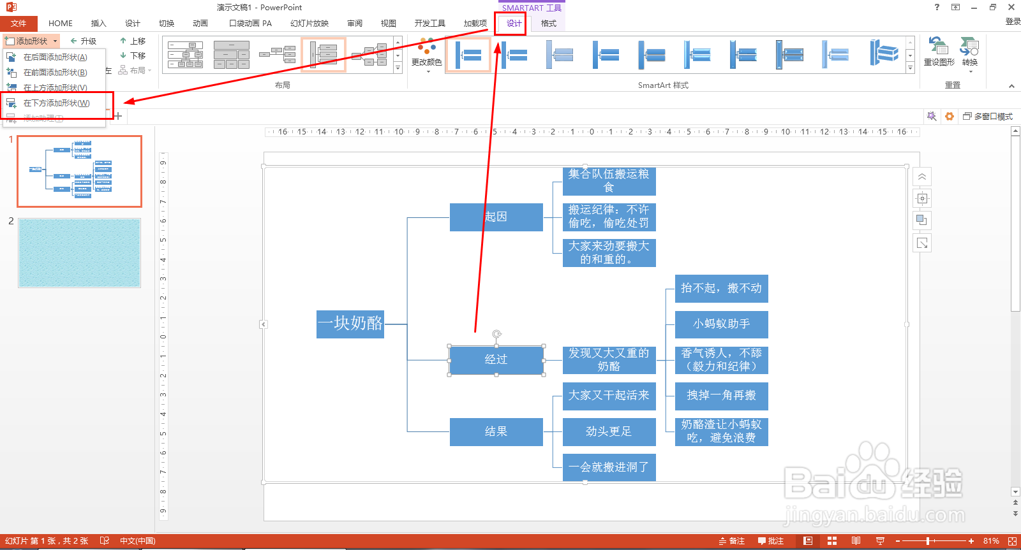This screenshot has width=1021, height=550.
Task: Collapse the ribbon with the chevron
Action: tap(1011, 86)
